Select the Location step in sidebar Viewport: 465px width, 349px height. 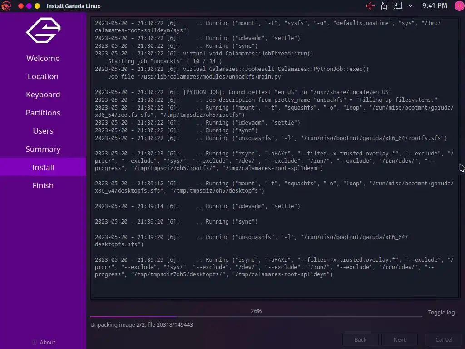coord(43,76)
